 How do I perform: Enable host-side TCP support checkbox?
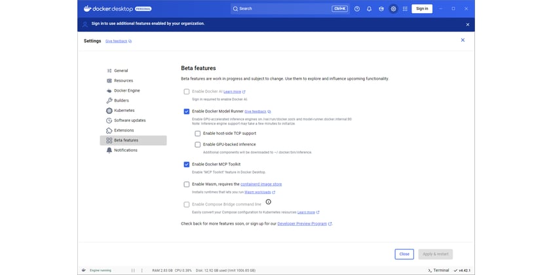point(197,134)
